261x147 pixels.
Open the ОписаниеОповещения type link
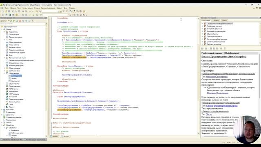pos(217,77)
